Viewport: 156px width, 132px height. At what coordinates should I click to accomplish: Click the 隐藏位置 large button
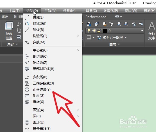(9, 31)
